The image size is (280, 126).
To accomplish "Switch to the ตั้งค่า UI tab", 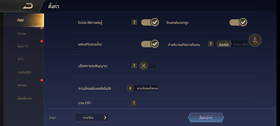I will click(22, 46).
